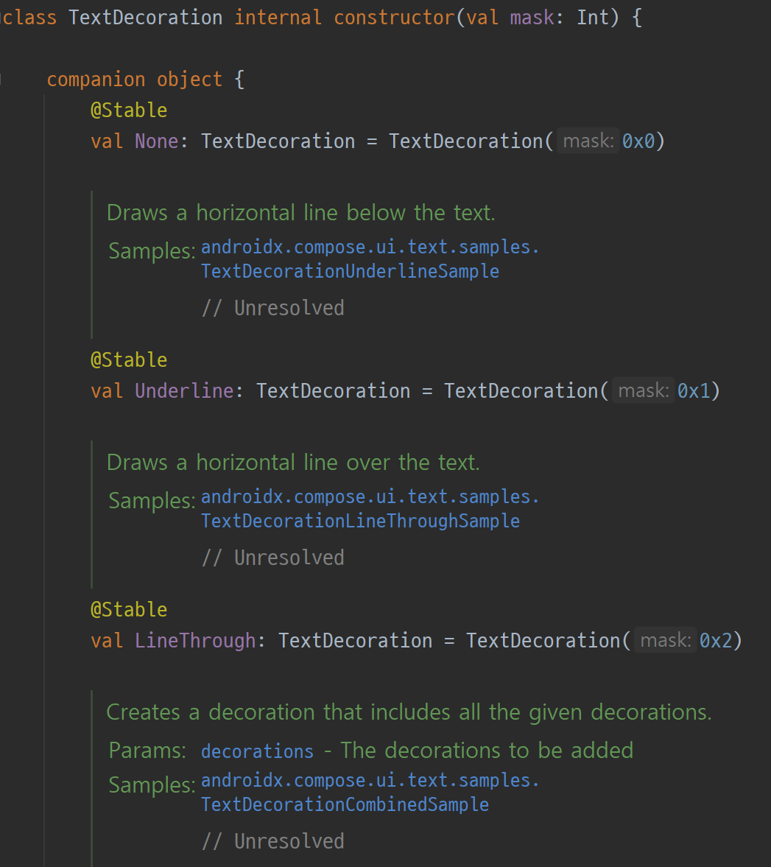This screenshot has height=867, width=771.
Task: Click the TextDecoration constructor call on LineThrough line
Action: click(543, 641)
